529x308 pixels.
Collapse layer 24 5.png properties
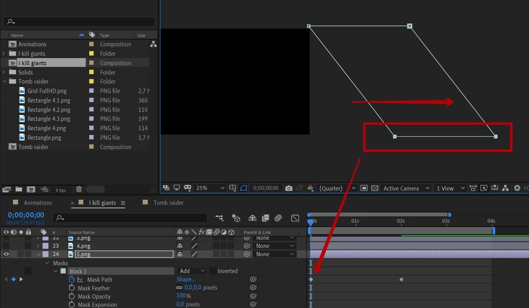(x=39, y=254)
